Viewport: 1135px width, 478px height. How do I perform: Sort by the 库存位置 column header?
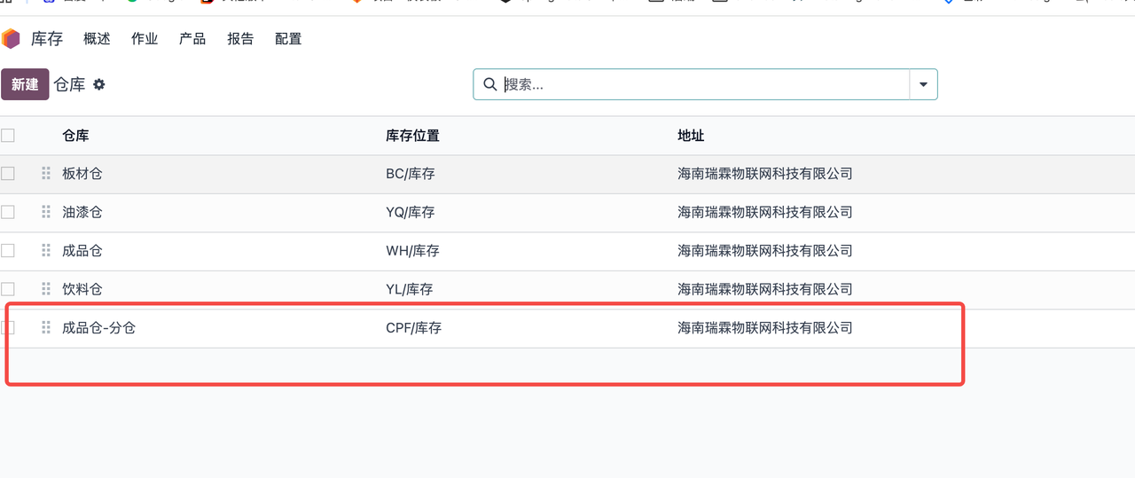(x=412, y=136)
